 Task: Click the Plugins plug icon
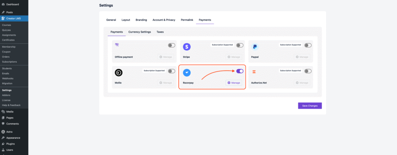(3, 144)
